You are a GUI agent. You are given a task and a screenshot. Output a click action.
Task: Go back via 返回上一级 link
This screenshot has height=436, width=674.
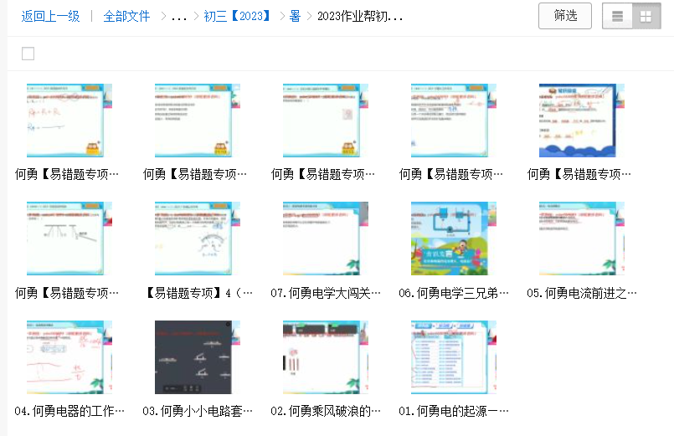51,17
